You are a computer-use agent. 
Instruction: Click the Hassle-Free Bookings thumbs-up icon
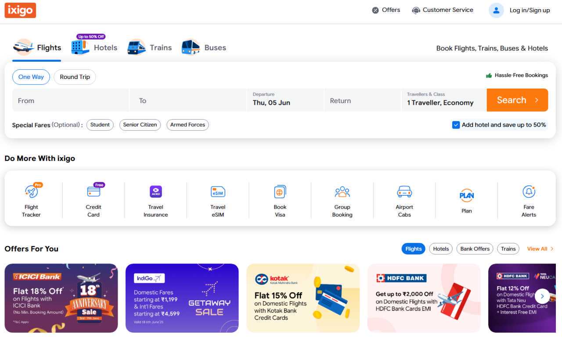point(489,75)
